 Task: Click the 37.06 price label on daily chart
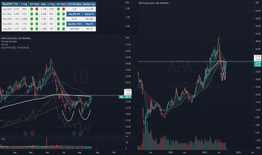[x=128, y=94]
